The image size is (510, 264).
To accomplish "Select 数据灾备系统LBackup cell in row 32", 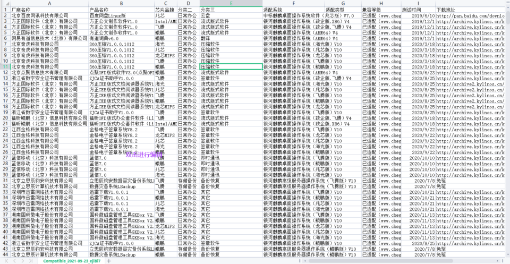I will click(x=121, y=186).
